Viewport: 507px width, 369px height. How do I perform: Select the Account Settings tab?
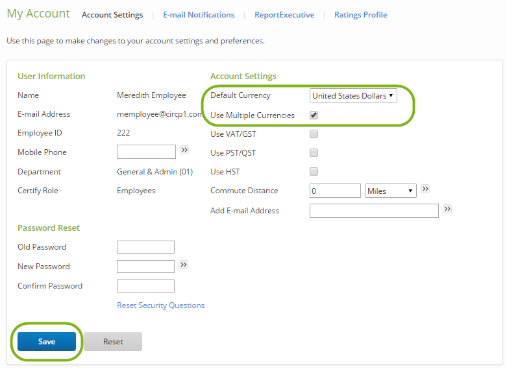click(112, 15)
